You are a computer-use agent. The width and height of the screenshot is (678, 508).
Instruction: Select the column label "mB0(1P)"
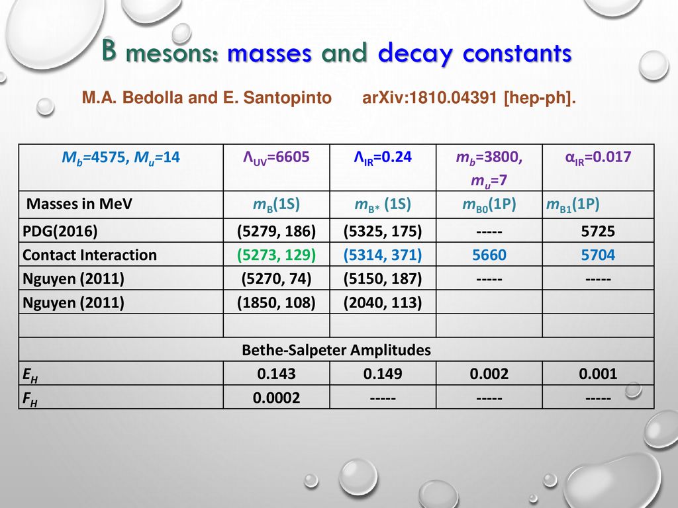[x=489, y=204]
